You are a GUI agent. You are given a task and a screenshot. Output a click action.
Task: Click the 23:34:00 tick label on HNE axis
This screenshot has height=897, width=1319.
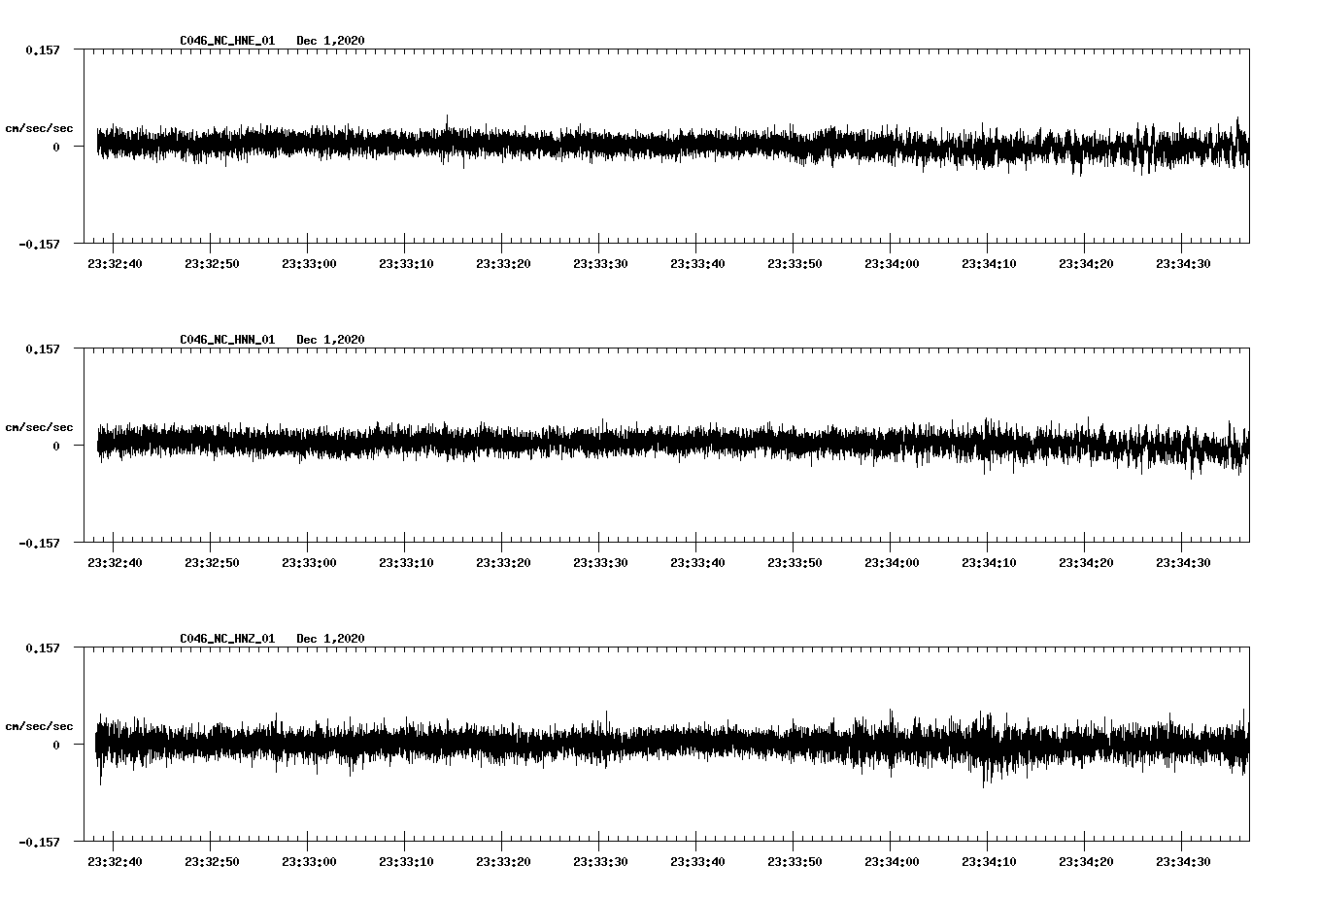[x=894, y=261]
